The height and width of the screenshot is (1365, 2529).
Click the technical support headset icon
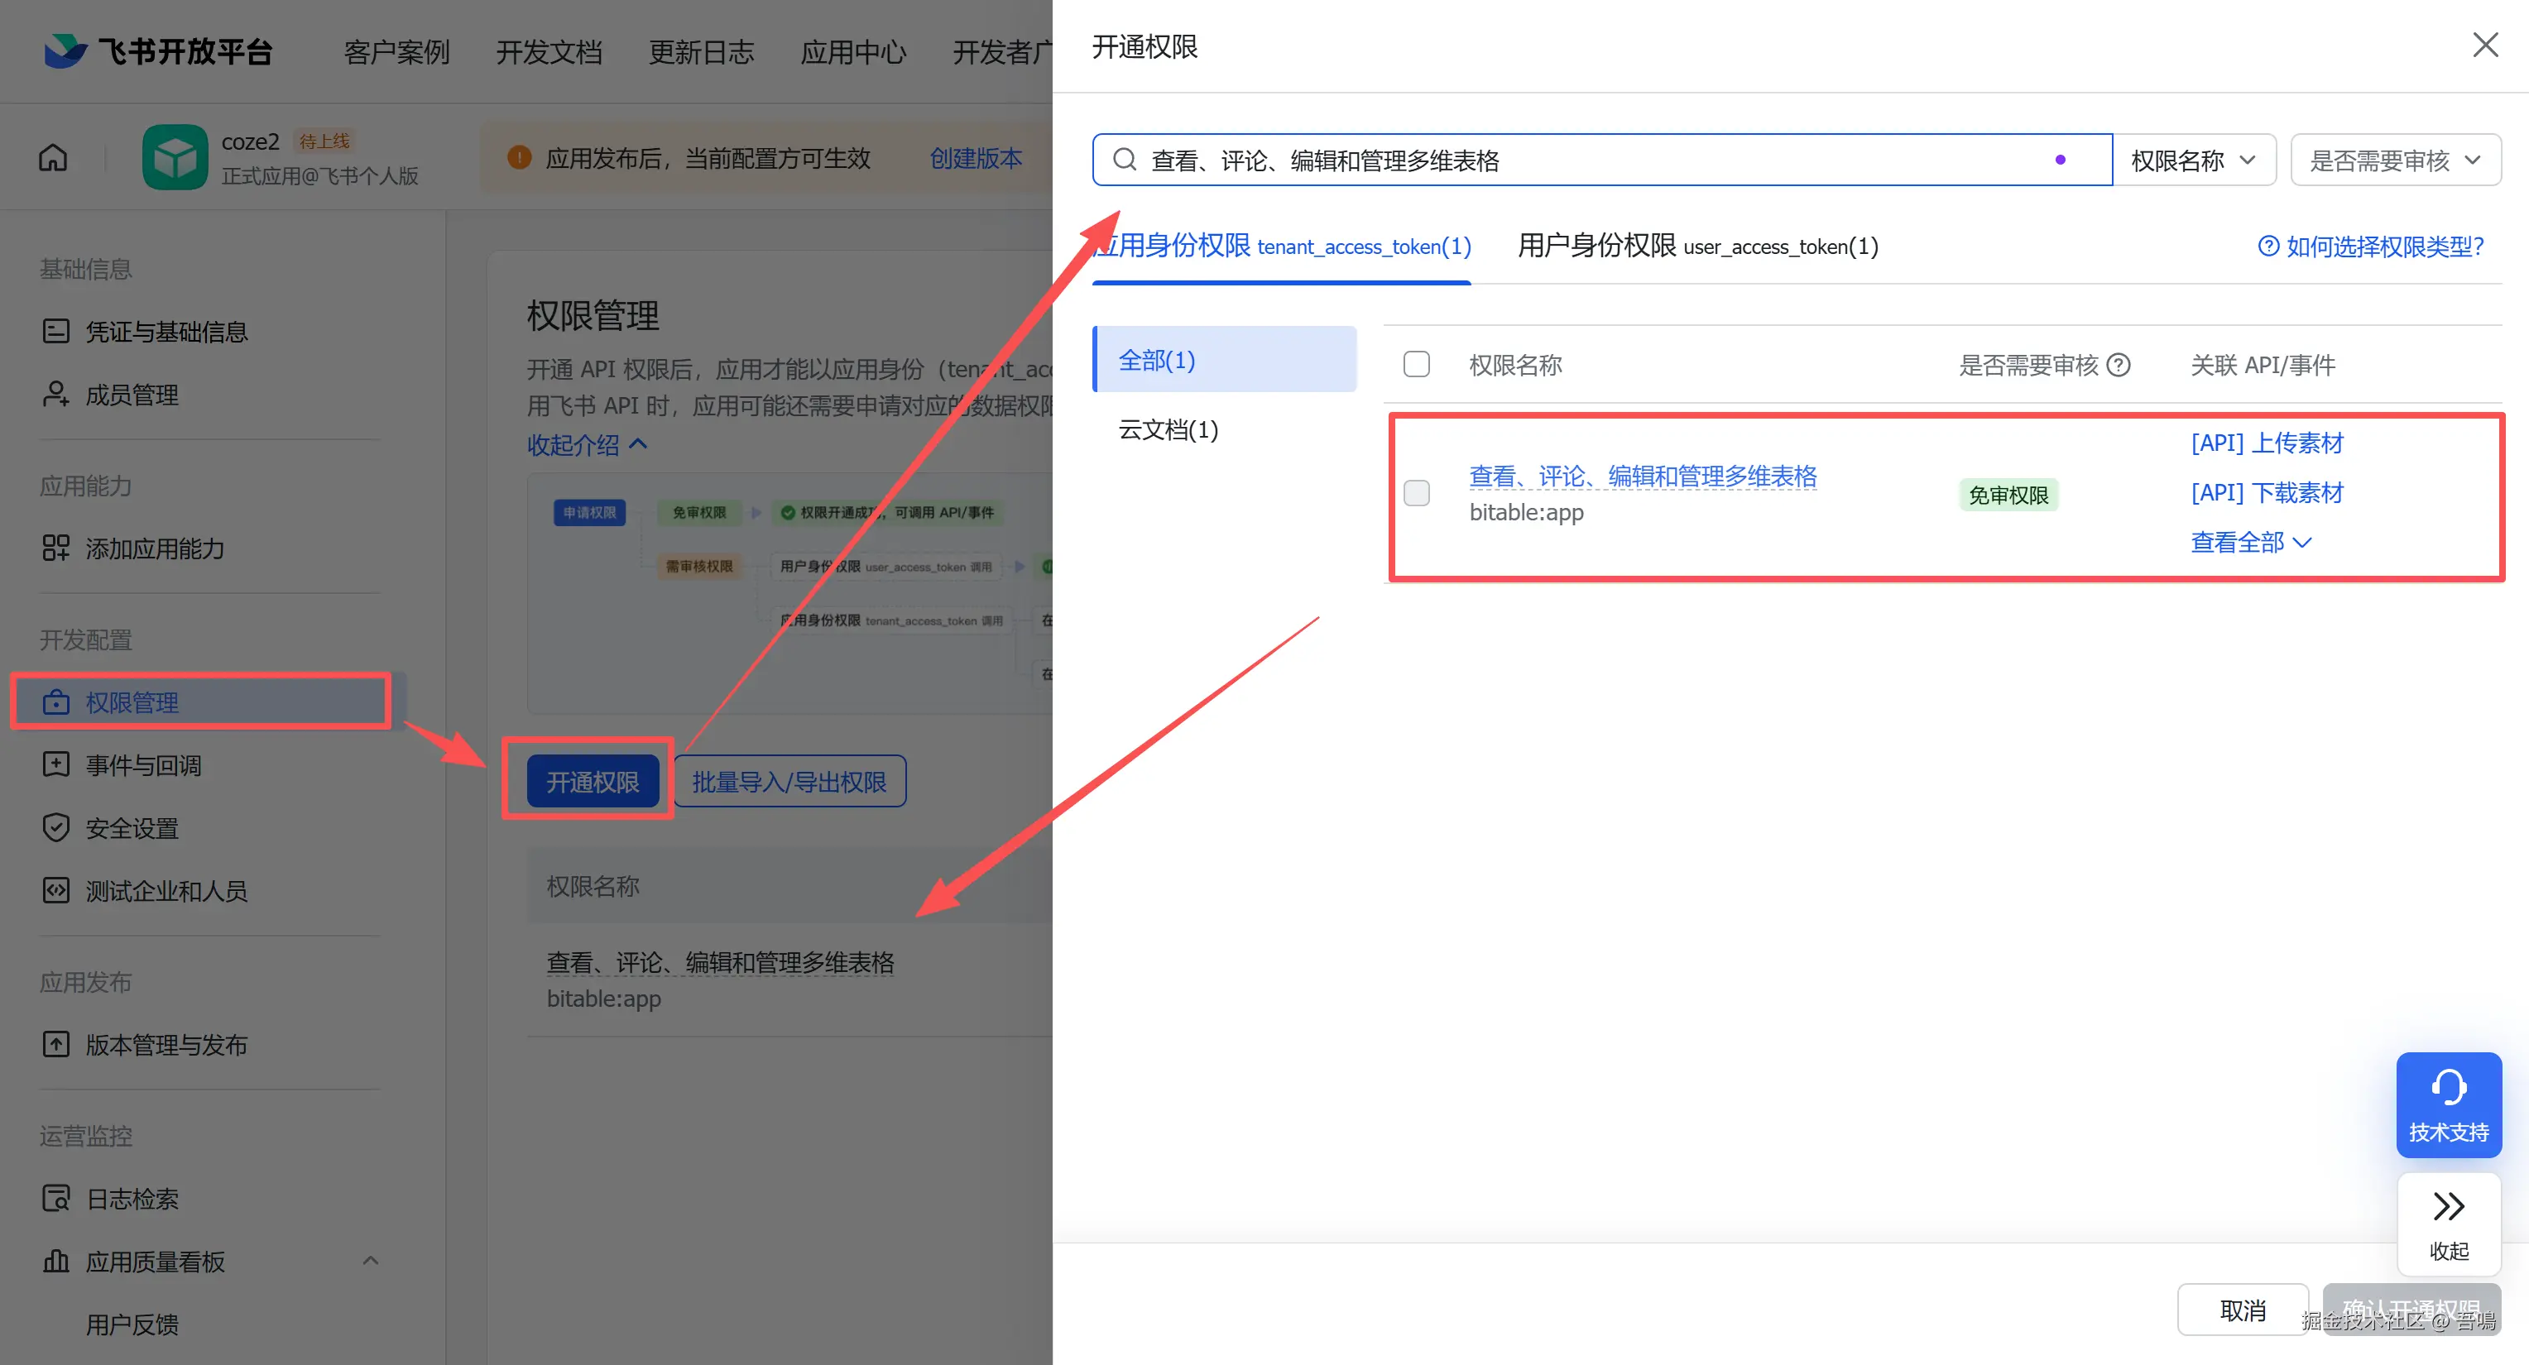[x=2448, y=1087]
